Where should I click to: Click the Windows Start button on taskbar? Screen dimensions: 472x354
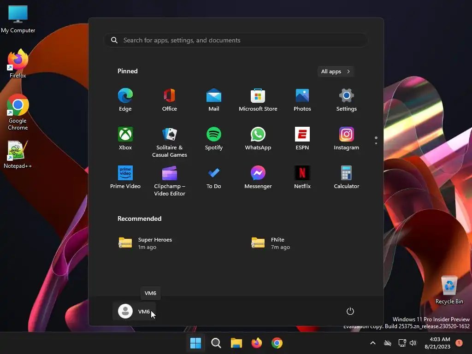coord(195,343)
